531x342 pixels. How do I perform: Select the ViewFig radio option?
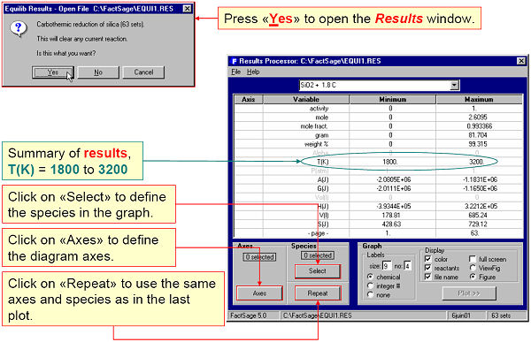(x=473, y=268)
